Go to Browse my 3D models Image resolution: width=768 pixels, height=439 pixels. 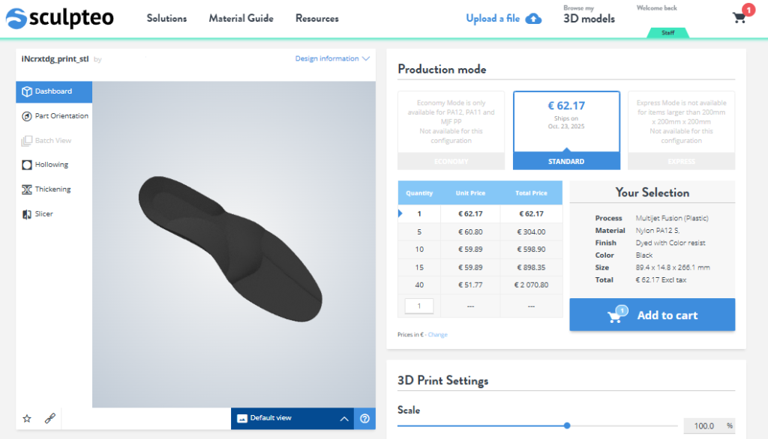(x=589, y=15)
